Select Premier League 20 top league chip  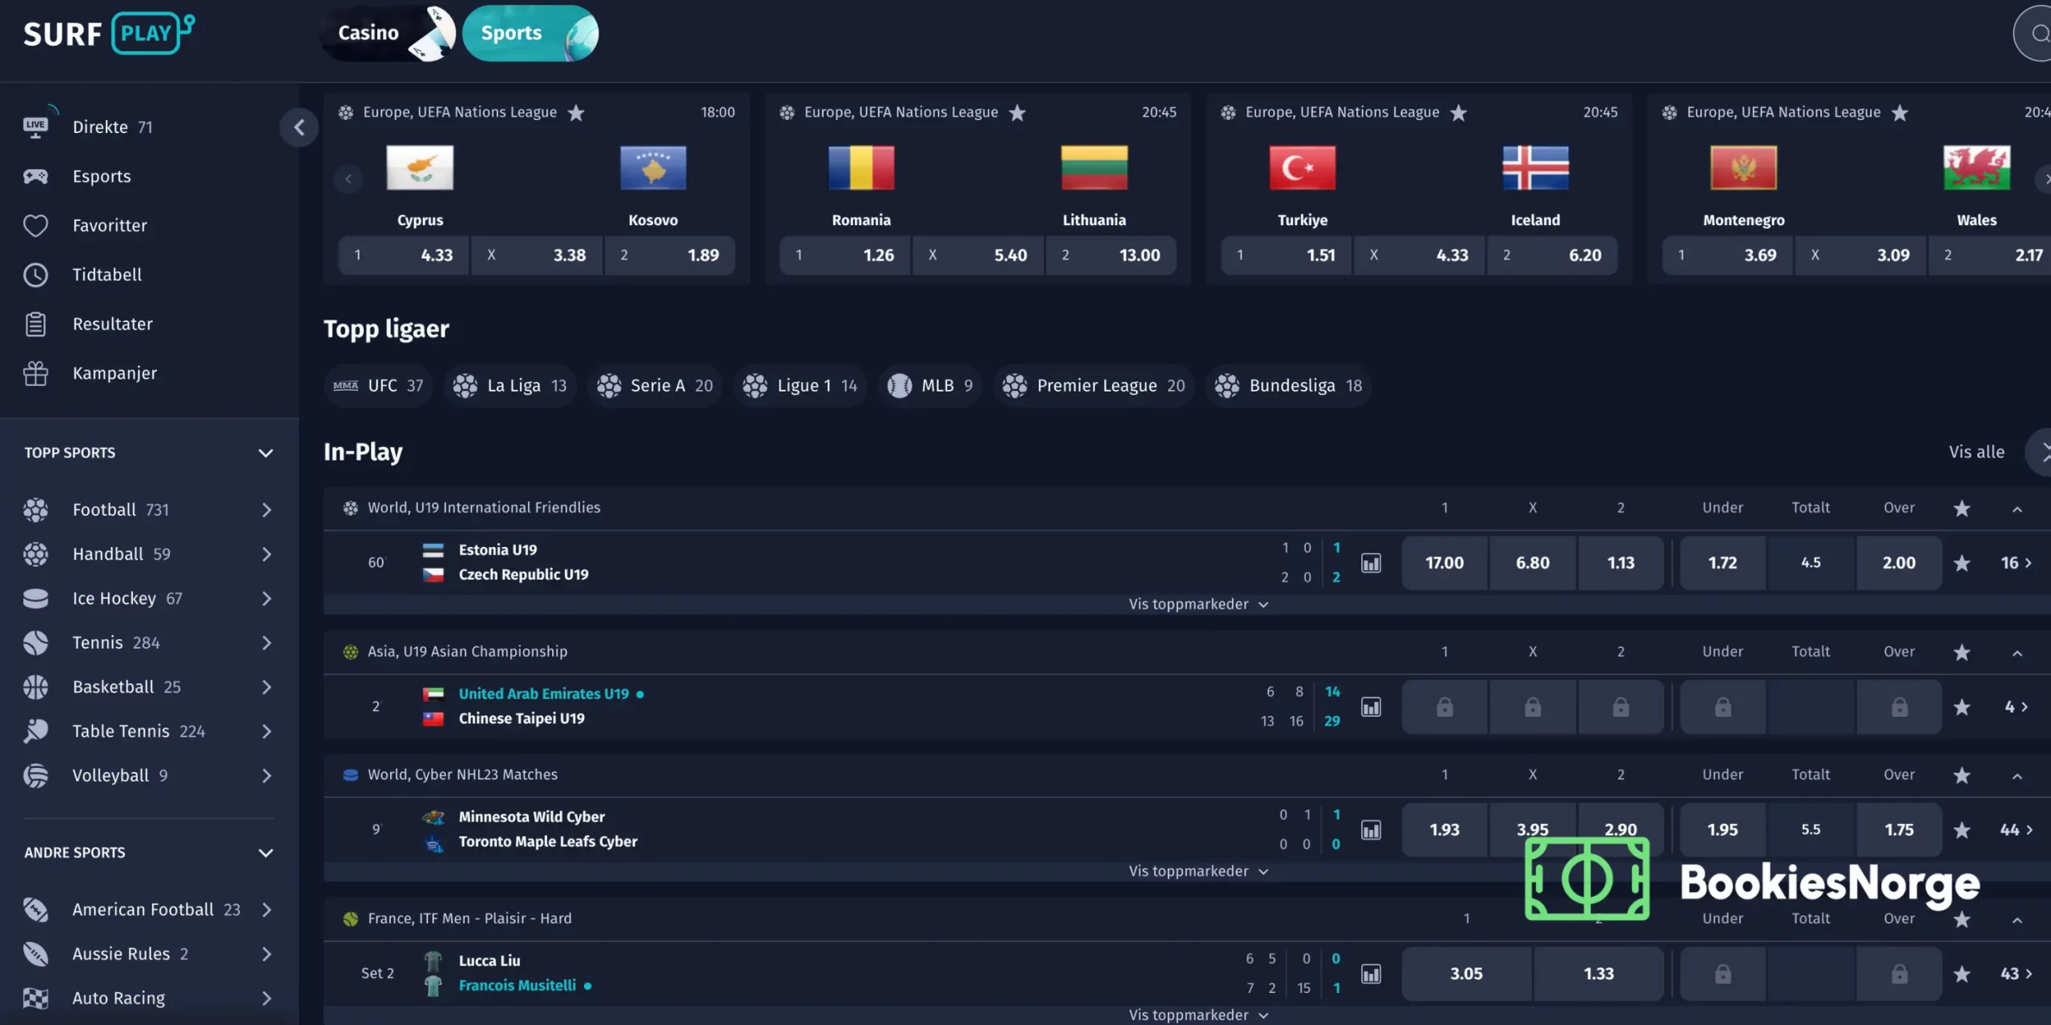(1094, 386)
